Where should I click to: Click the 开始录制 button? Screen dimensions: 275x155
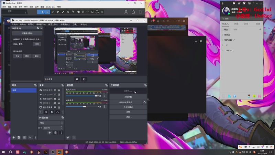[x=128, y=97]
